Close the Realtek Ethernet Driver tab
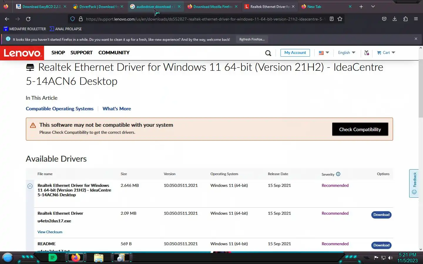Viewport: 423px width, 264px height. coord(293,6)
